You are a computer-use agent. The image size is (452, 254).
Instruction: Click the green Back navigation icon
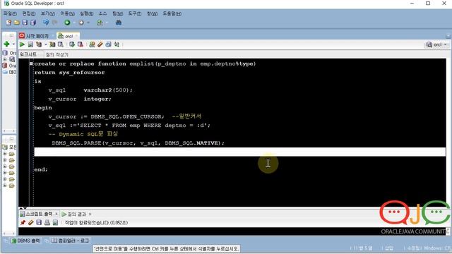[67, 23]
